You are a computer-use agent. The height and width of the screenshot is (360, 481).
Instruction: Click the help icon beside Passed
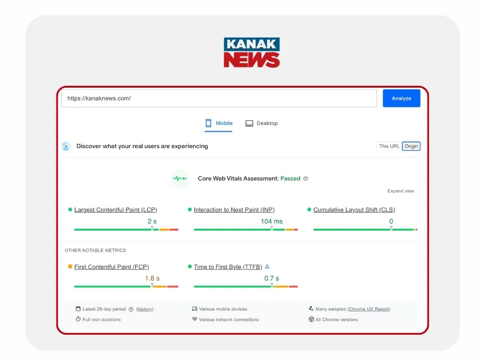click(306, 179)
